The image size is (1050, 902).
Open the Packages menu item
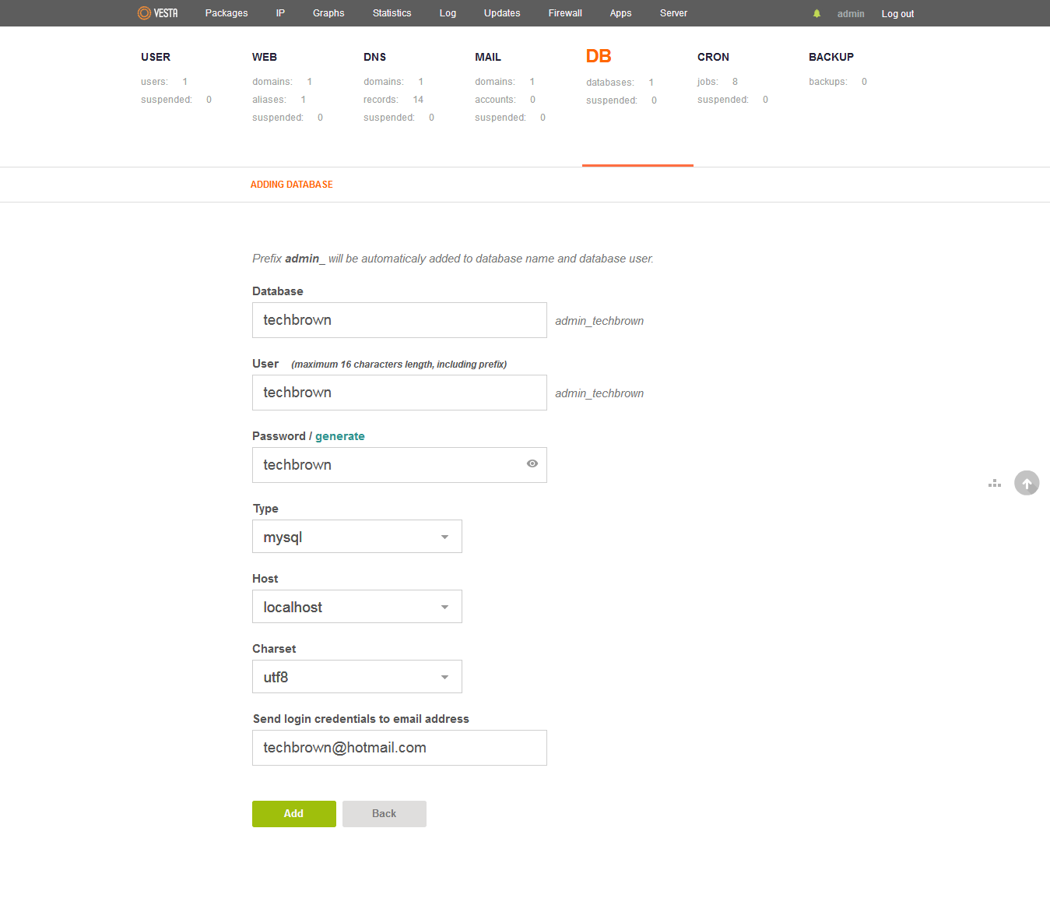coord(227,13)
